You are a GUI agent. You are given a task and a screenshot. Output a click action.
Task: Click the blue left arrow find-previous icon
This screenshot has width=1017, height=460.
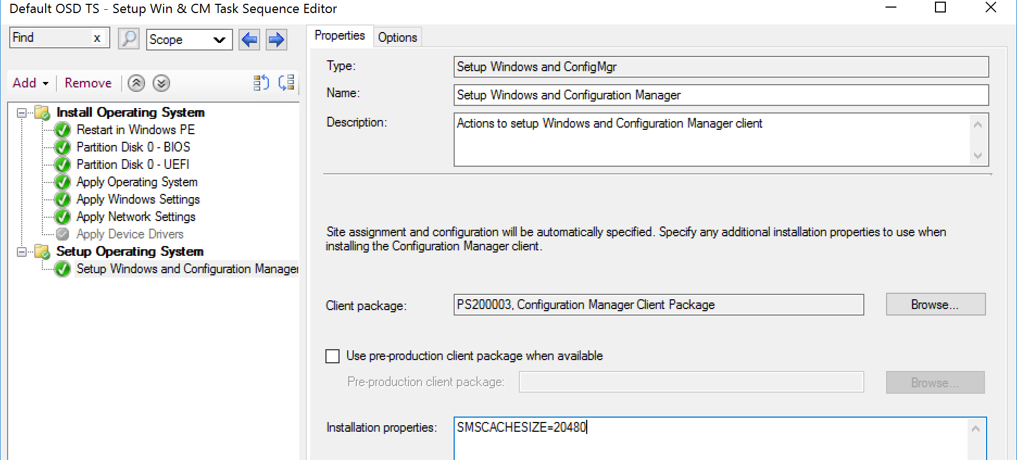point(249,39)
